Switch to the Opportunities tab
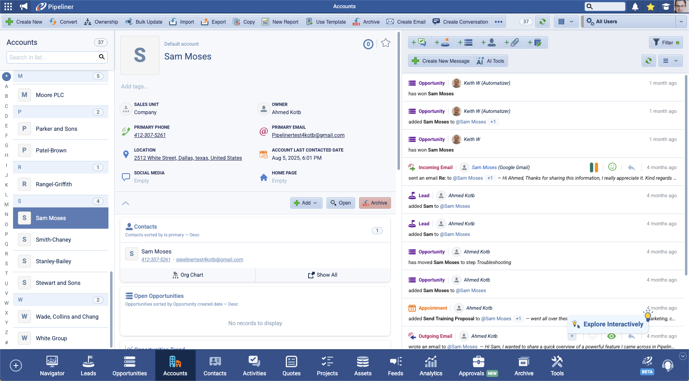Viewport: 689px width, 381px height. [130, 366]
